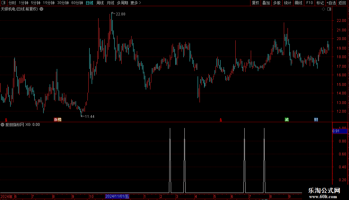This screenshot has height=200, width=349.
Task: Select the 日线 daily chart tab
Action: pos(90,3)
